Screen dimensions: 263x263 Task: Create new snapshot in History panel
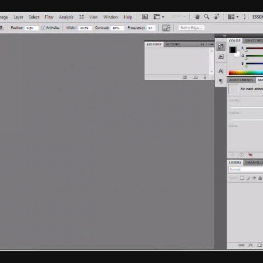point(195,77)
